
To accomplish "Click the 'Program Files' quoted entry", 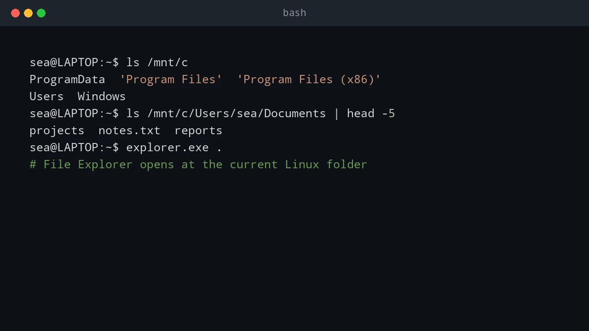I will [171, 79].
